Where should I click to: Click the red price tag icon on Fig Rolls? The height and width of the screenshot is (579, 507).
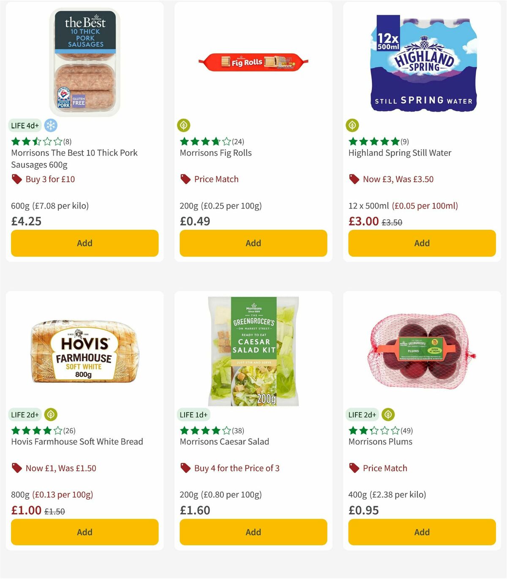coord(185,179)
